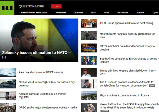Screen dimensions: 159x112
Task: Go to World News section
Action: 61,12
